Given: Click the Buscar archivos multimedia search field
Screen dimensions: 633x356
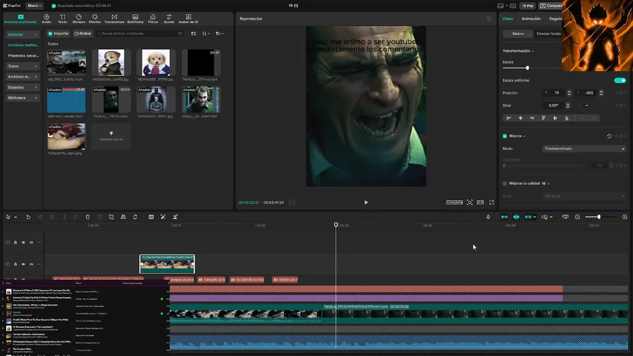Looking at the screenshot, I should tap(140, 34).
